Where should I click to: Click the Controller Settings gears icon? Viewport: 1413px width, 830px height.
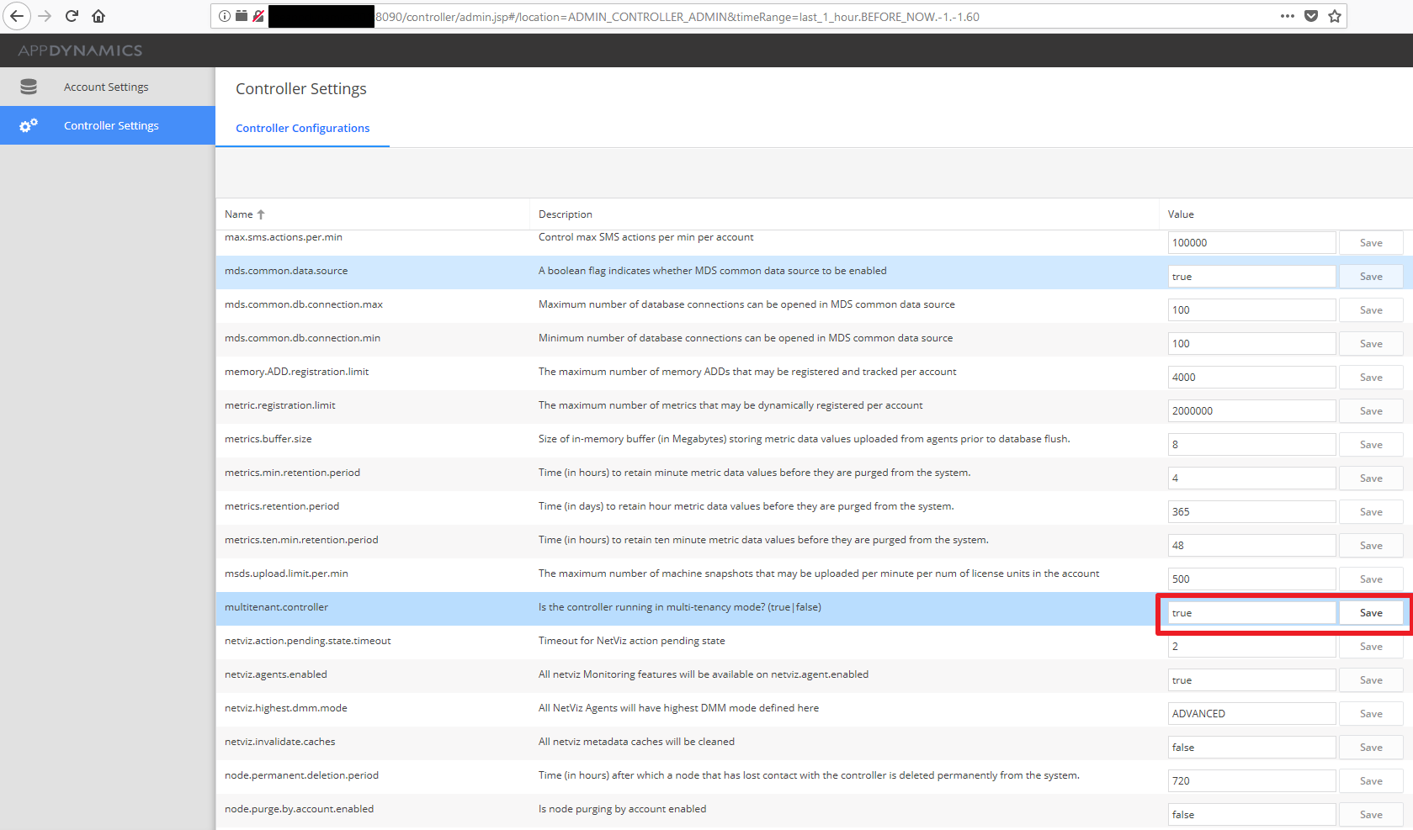29,125
